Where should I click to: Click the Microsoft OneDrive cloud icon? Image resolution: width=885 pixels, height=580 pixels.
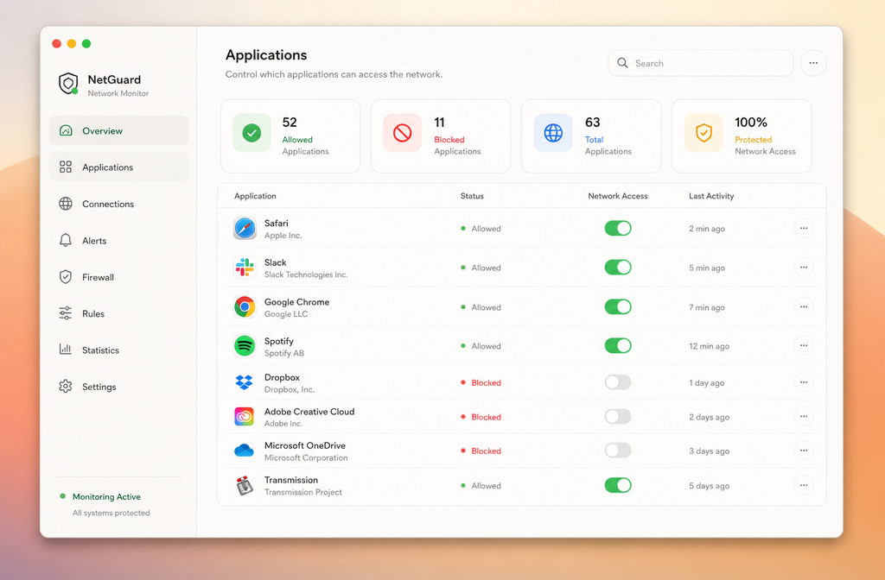[245, 451]
